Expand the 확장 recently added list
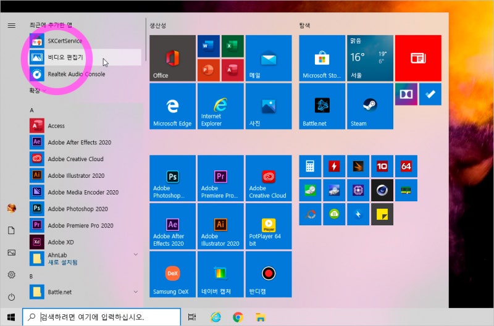The image size is (494, 326). 38,91
